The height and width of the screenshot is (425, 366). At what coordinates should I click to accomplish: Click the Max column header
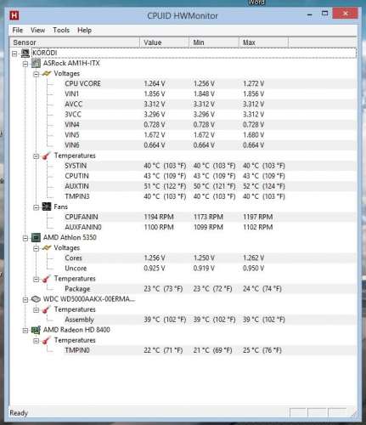[x=263, y=42]
